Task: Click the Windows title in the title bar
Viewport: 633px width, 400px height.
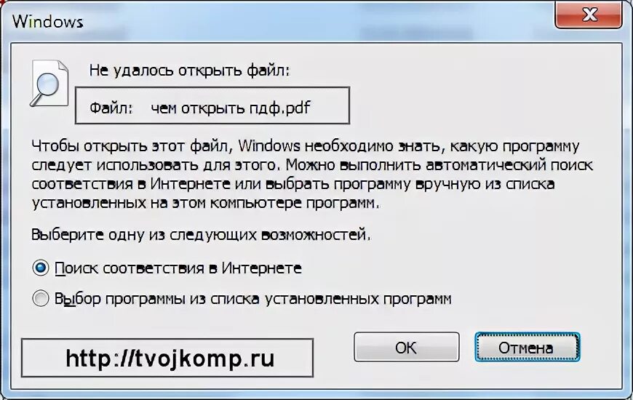Action: 47,21
